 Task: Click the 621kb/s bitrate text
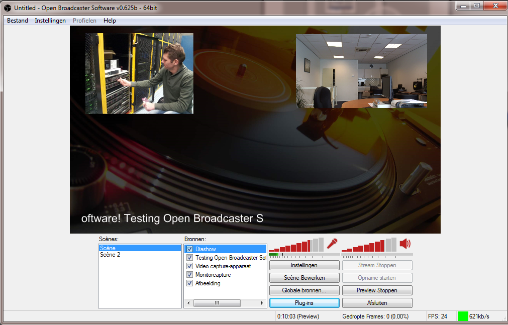(x=479, y=316)
